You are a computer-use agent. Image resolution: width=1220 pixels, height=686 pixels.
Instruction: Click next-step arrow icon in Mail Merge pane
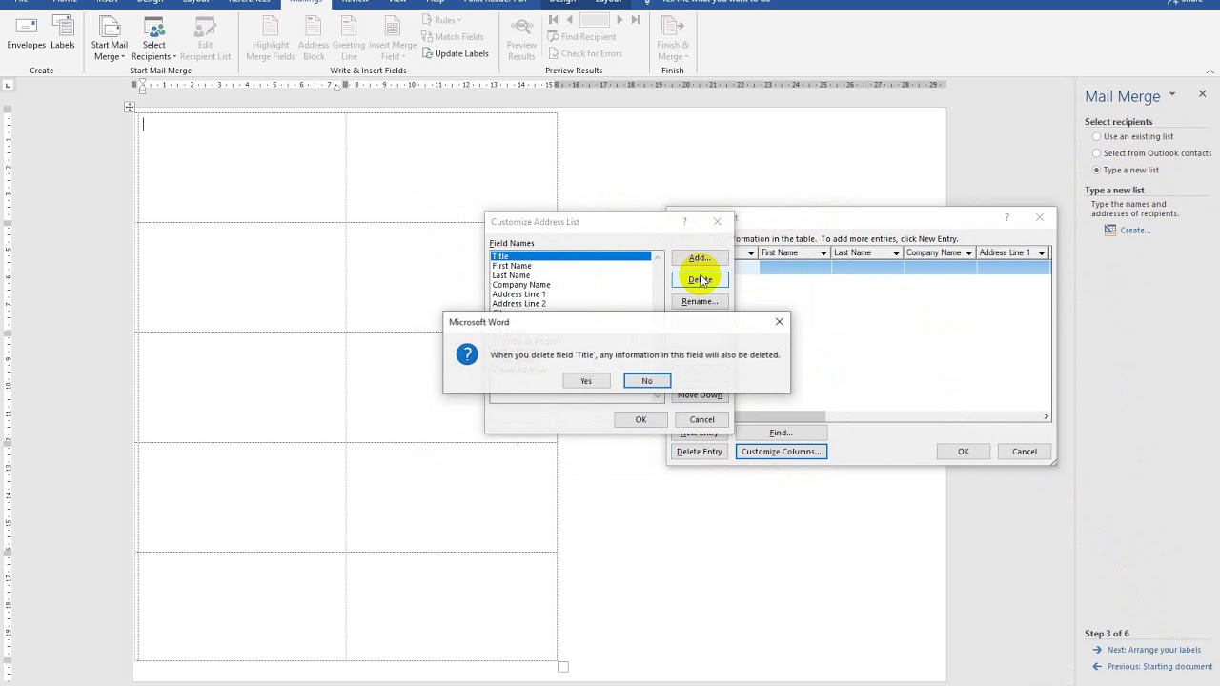tap(1097, 650)
